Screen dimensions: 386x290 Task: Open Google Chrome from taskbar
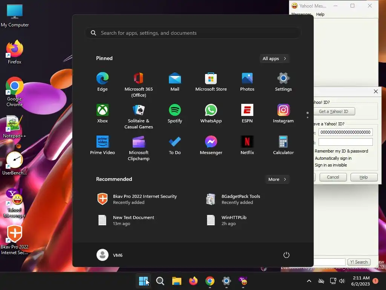pyautogui.click(x=210, y=281)
